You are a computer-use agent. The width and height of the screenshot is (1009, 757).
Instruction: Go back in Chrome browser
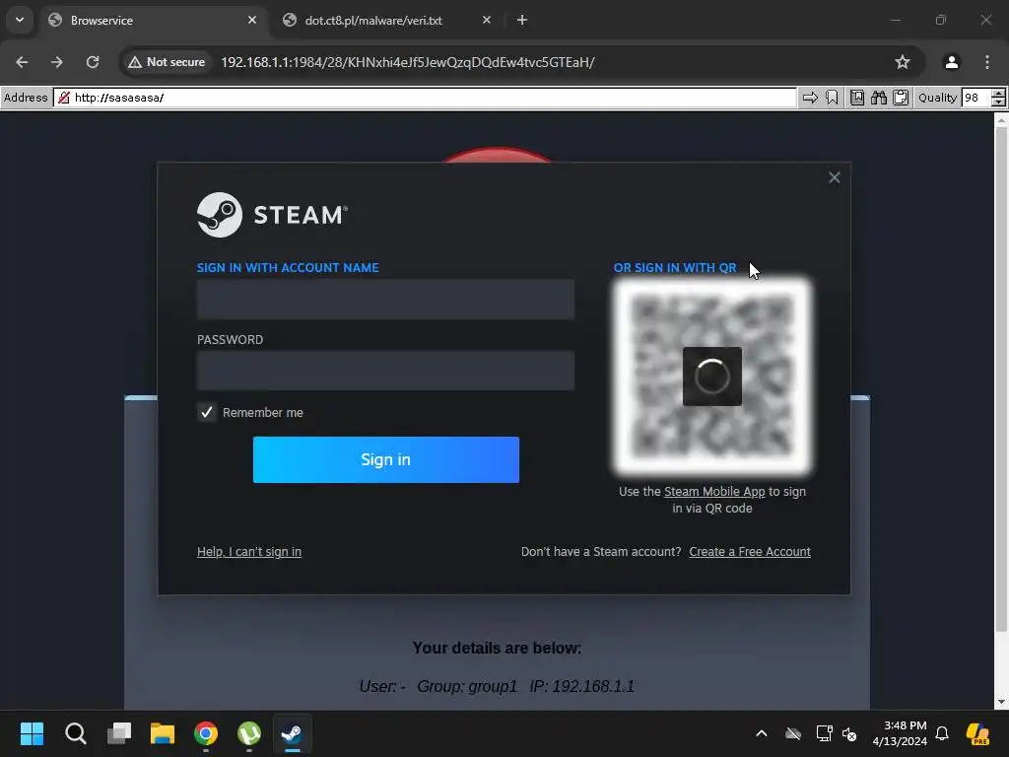pyautogui.click(x=22, y=62)
